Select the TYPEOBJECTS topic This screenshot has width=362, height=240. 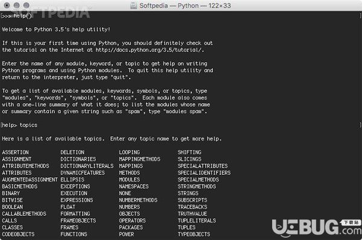tap(194, 234)
